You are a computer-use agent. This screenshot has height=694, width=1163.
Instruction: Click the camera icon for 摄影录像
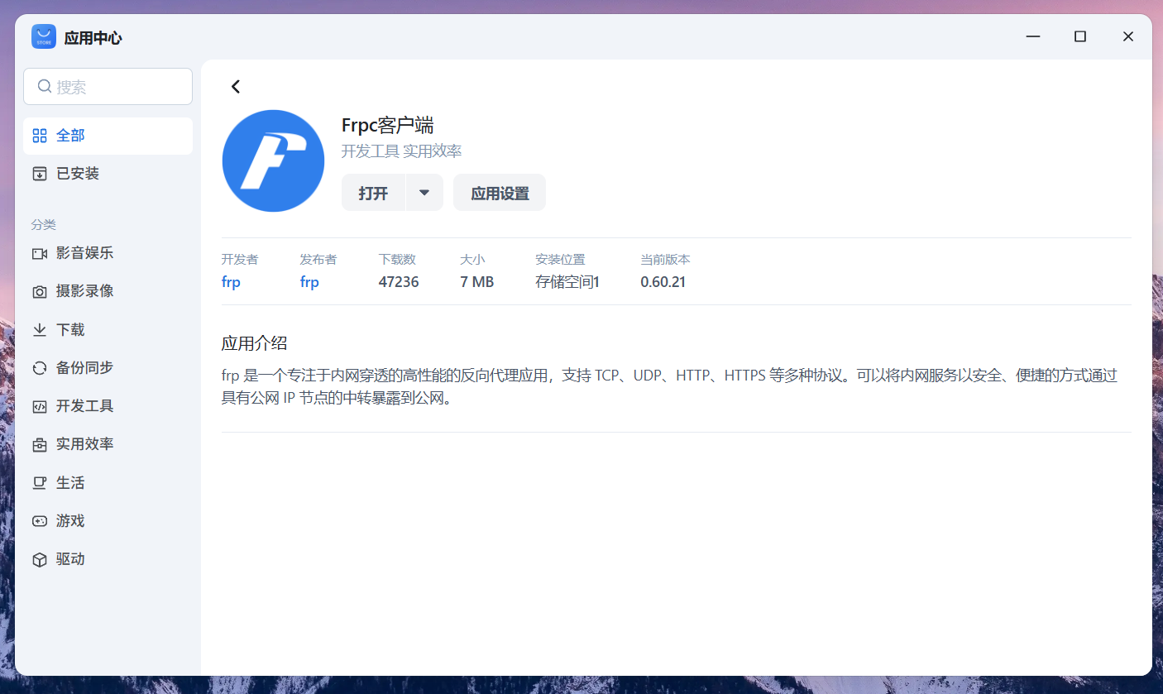[x=40, y=291]
